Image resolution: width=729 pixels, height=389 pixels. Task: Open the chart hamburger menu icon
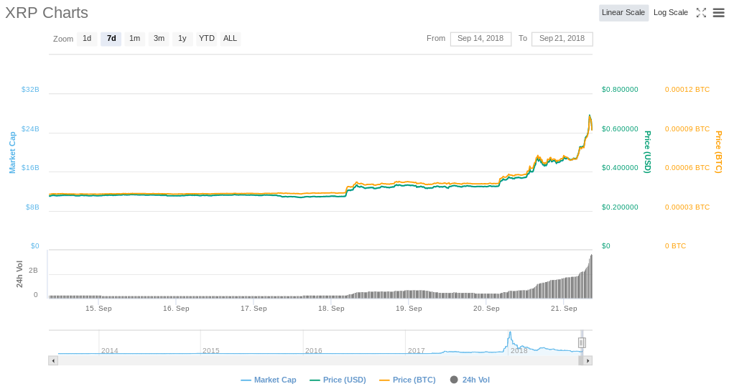pyautogui.click(x=718, y=13)
